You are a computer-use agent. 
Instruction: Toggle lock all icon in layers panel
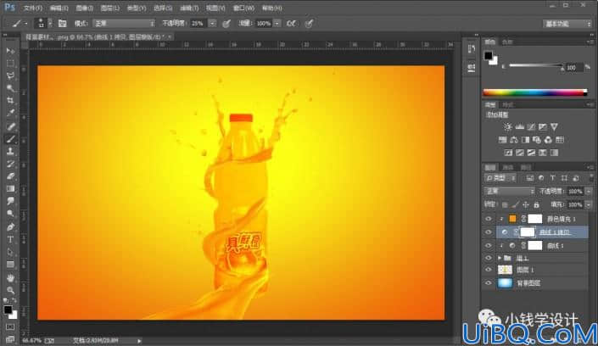click(536, 205)
